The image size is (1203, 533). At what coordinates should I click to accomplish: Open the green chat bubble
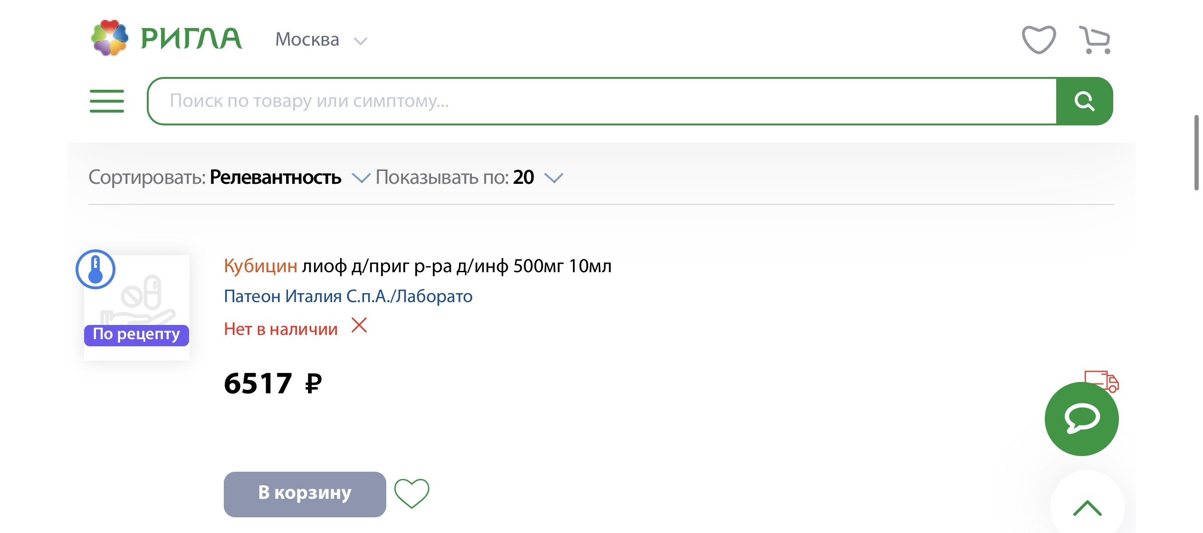[x=1081, y=419]
